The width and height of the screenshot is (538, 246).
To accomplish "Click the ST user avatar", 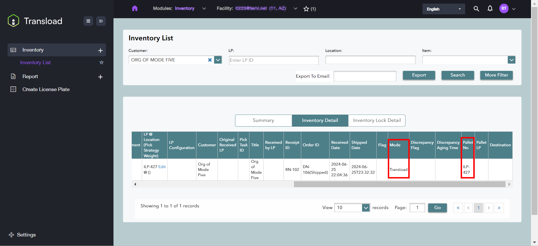I will pos(504,8).
